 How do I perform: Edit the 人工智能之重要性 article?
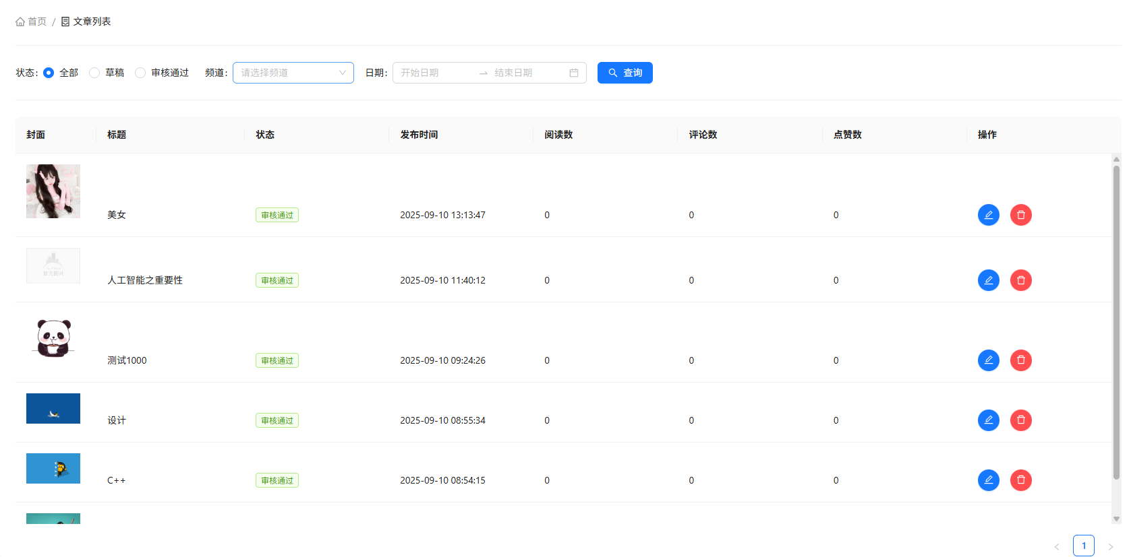[x=988, y=280]
